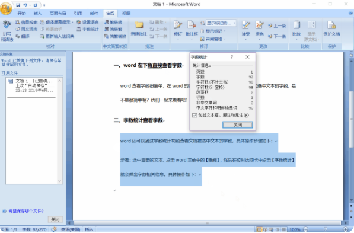Click the 翻译 translate tool
The height and width of the screenshot is (233, 354).
pyautogui.click(x=23, y=36)
